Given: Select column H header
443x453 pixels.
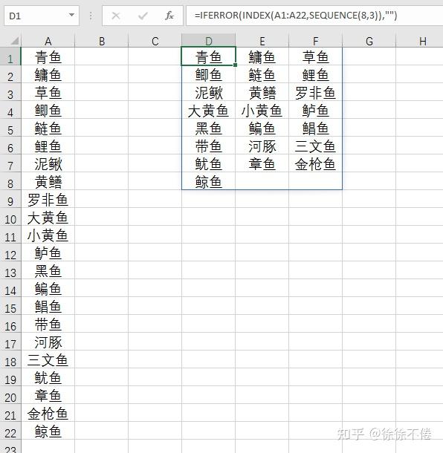Looking at the screenshot, I should point(419,41).
